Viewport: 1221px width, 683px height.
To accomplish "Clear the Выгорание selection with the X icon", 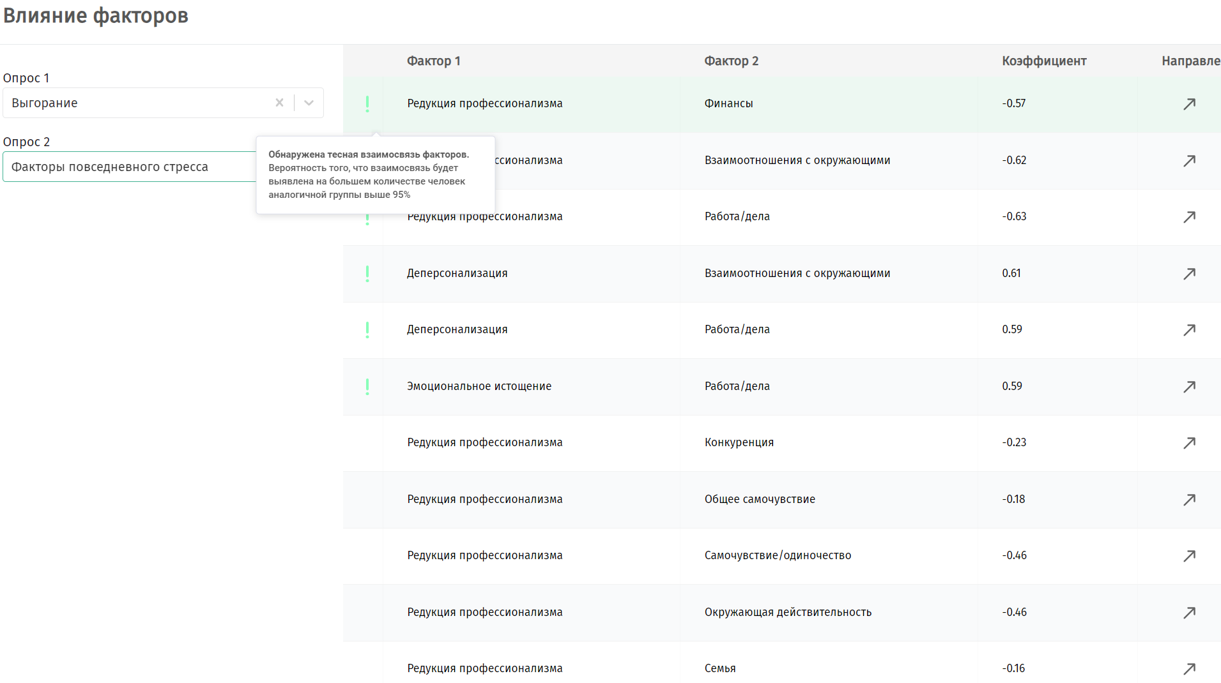I will tap(279, 103).
